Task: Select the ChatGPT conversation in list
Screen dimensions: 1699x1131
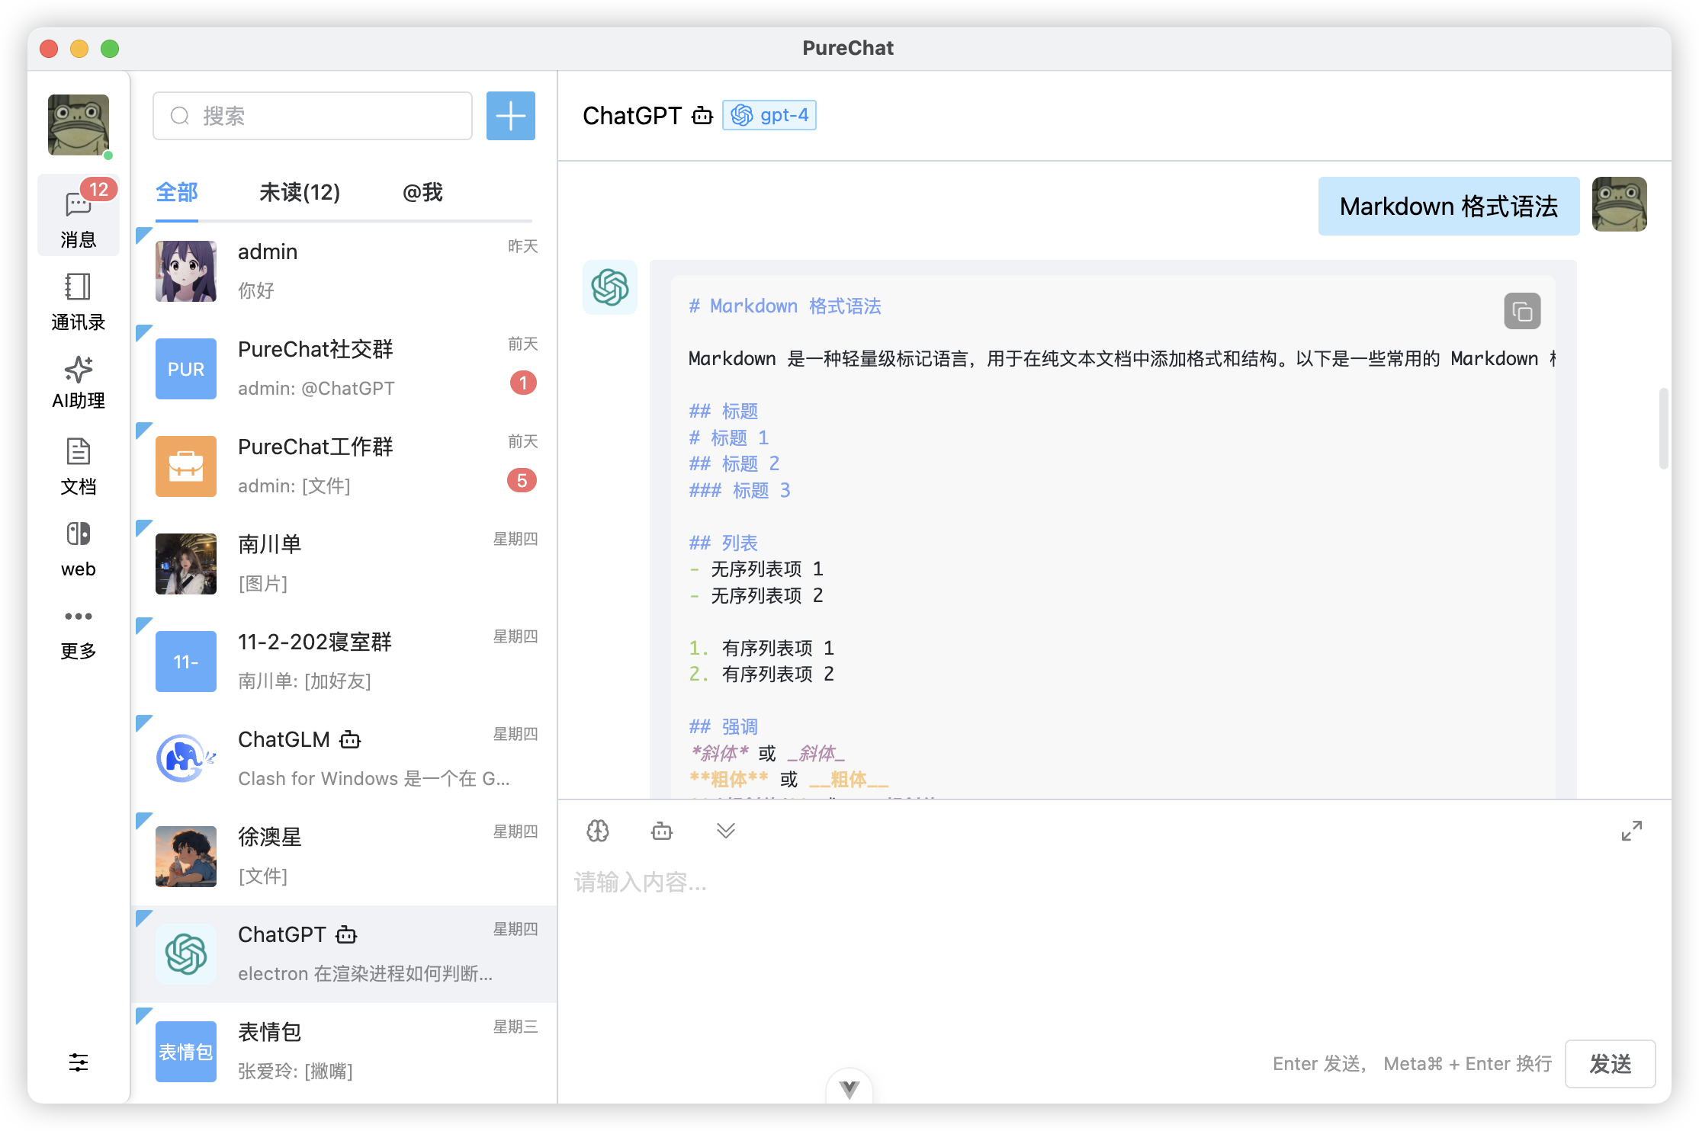Action: 345,954
